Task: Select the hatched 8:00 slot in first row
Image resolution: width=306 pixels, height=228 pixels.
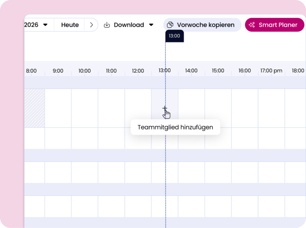Action: tap(35, 108)
